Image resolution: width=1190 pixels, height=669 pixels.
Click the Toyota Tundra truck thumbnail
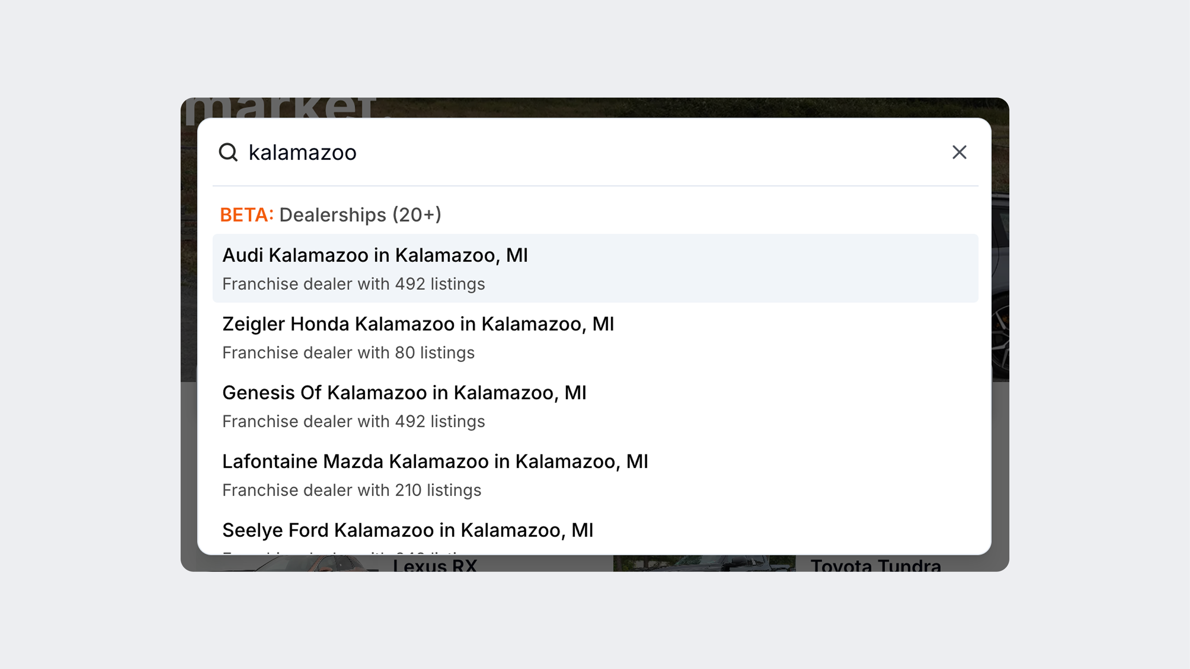coord(704,563)
